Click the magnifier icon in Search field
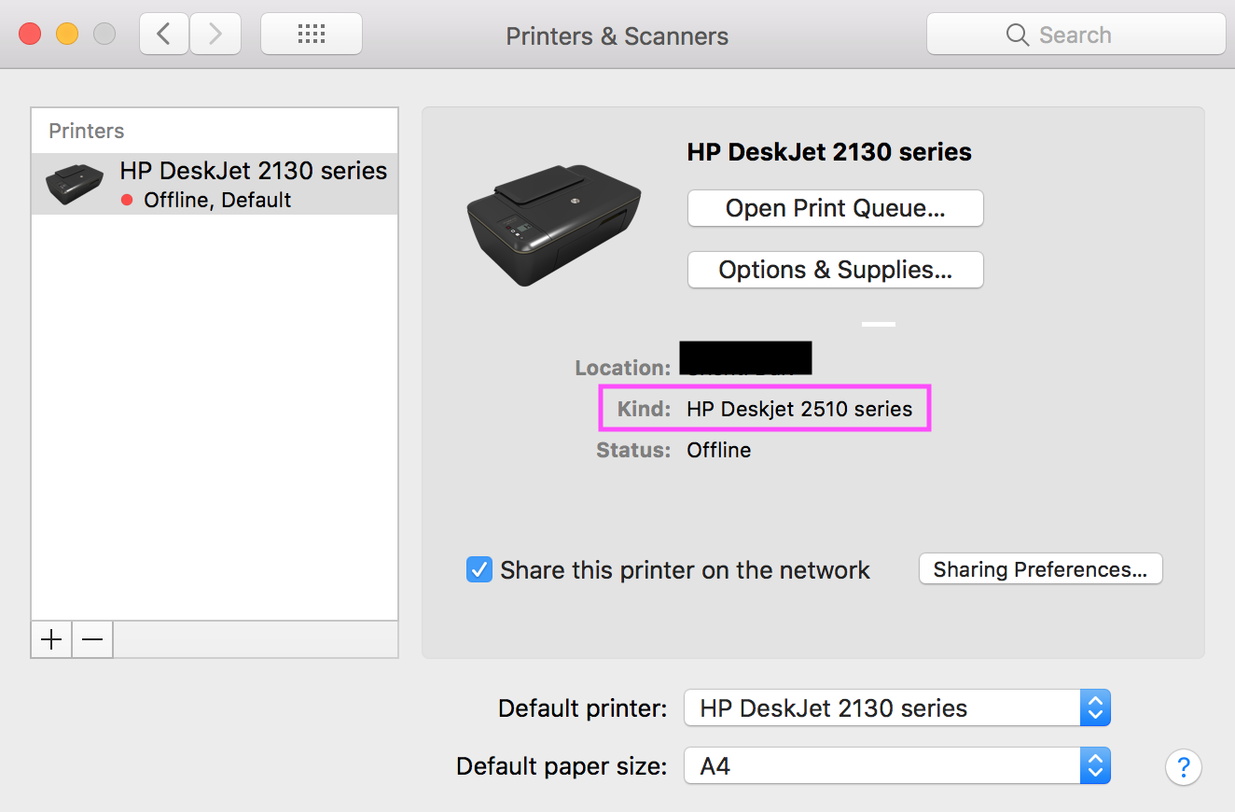 [1018, 35]
